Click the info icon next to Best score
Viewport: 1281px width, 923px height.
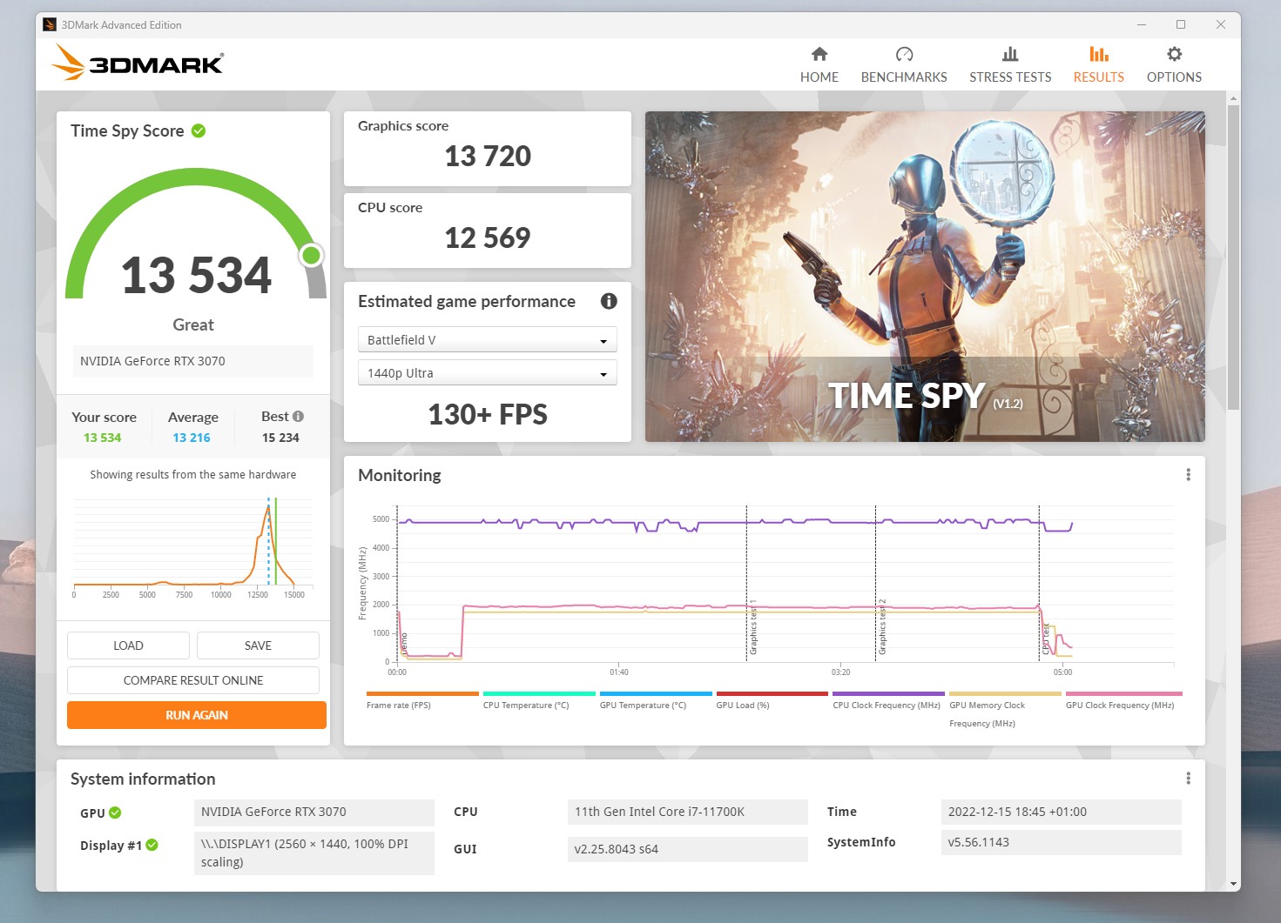click(298, 417)
